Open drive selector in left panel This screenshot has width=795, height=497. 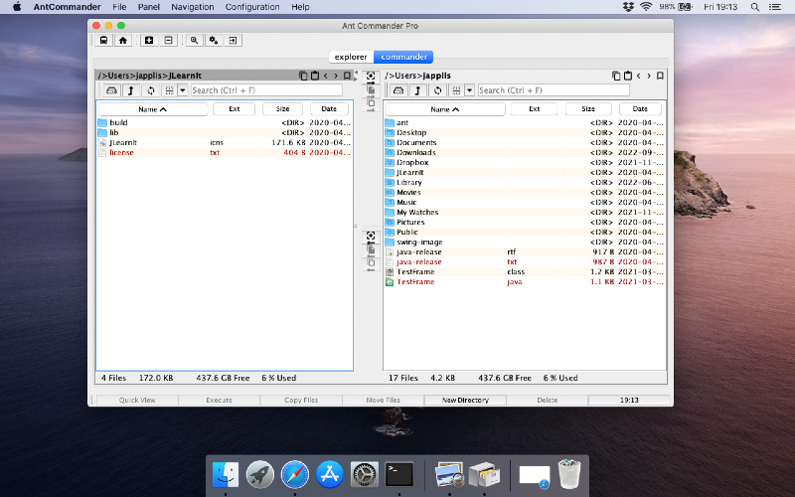pyautogui.click(x=111, y=90)
